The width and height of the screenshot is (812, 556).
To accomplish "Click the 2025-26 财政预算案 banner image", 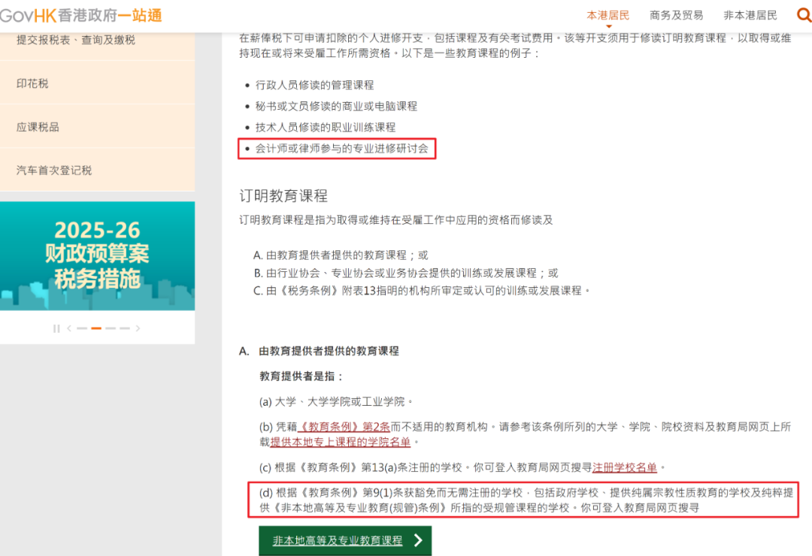I will [x=97, y=255].
